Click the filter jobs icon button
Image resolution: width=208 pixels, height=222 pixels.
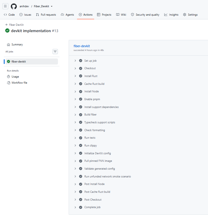(x=55, y=52)
